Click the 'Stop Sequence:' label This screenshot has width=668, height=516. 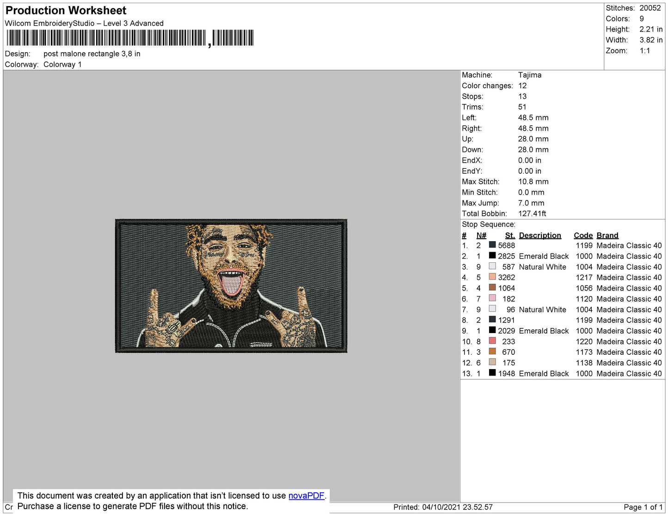(489, 224)
